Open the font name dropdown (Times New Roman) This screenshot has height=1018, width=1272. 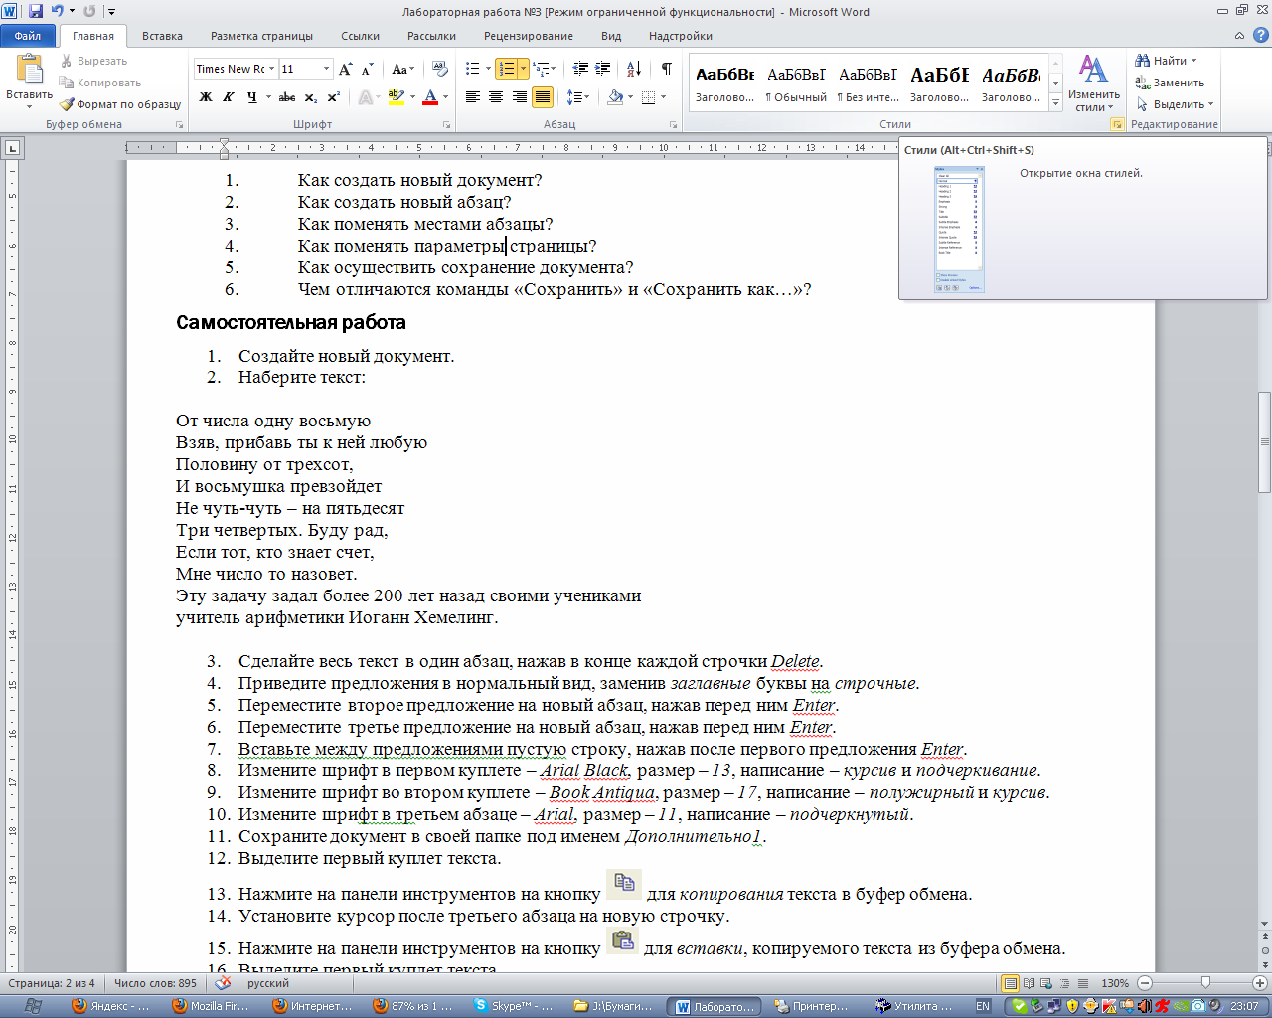pos(270,69)
